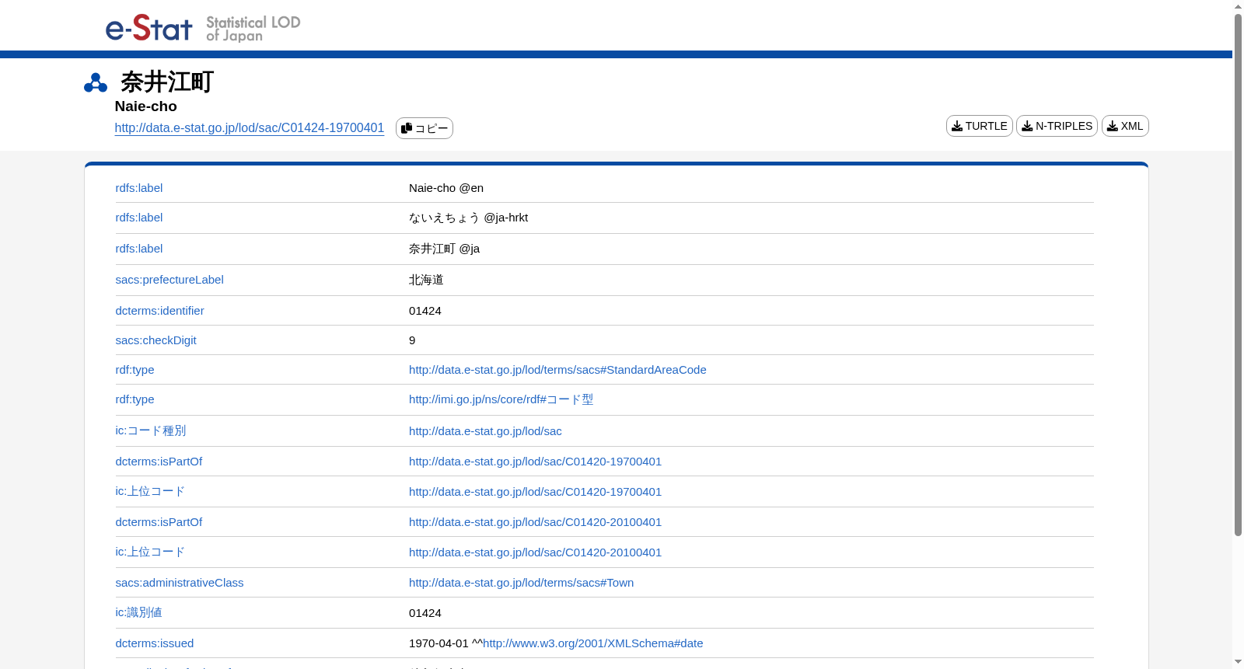The width and height of the screenshot is (1244, 669).
Task: Click the blue linked-data node icon beside 奈井江町
Action: coord(96,82)
